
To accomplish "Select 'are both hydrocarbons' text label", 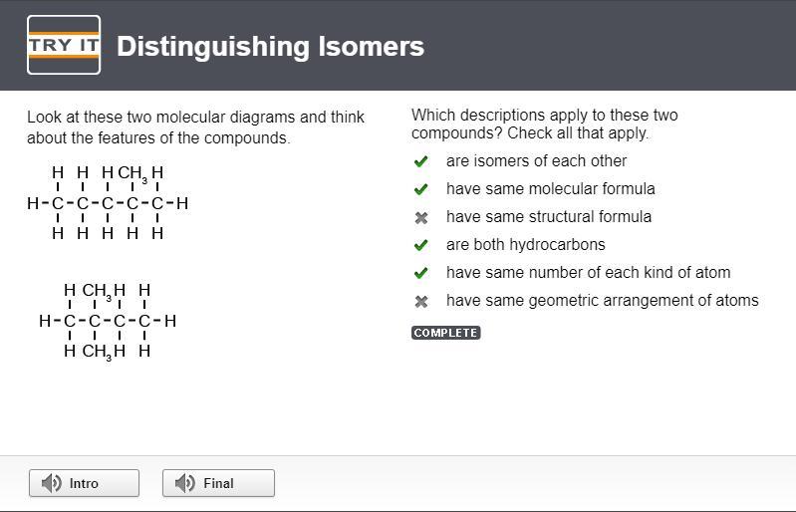I will click(525, 245).
